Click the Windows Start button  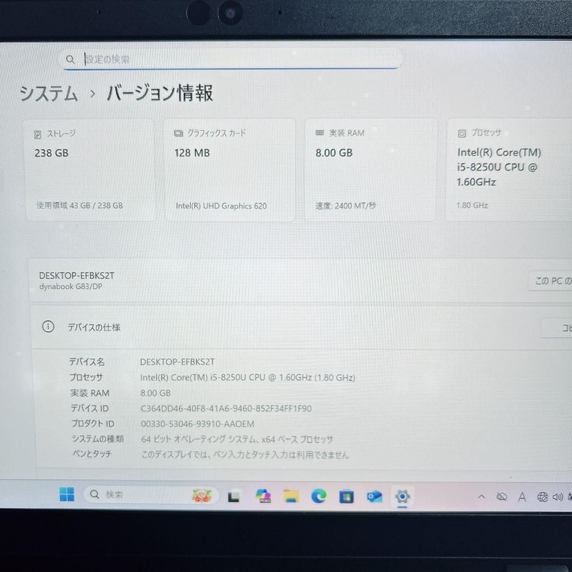coord(66,494)
